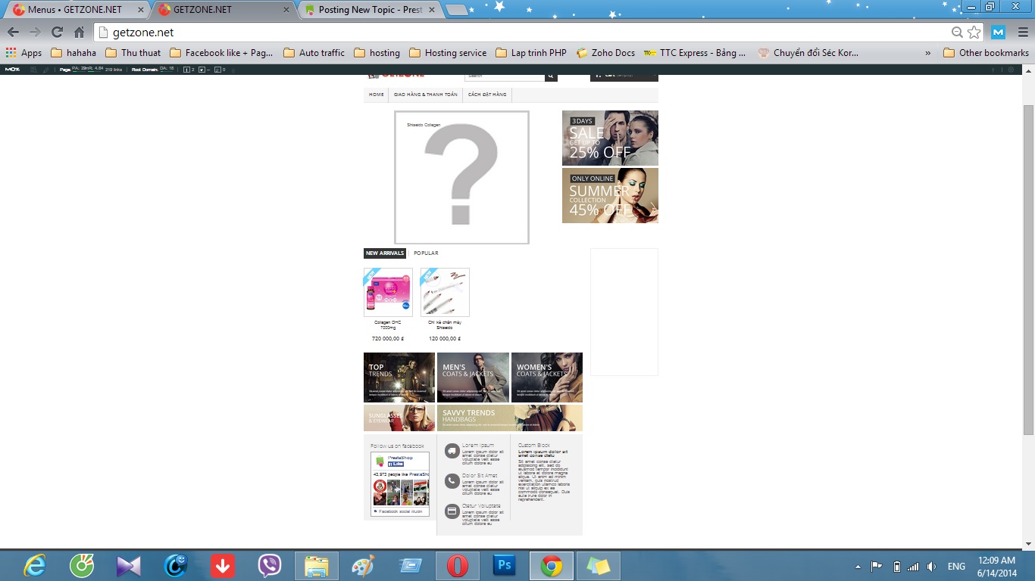Launch Internet Explorer from the taskbar

pos(34,566)
